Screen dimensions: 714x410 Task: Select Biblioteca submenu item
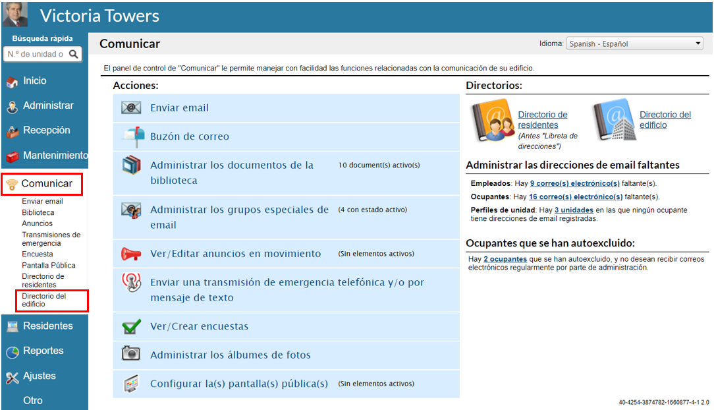38,212
